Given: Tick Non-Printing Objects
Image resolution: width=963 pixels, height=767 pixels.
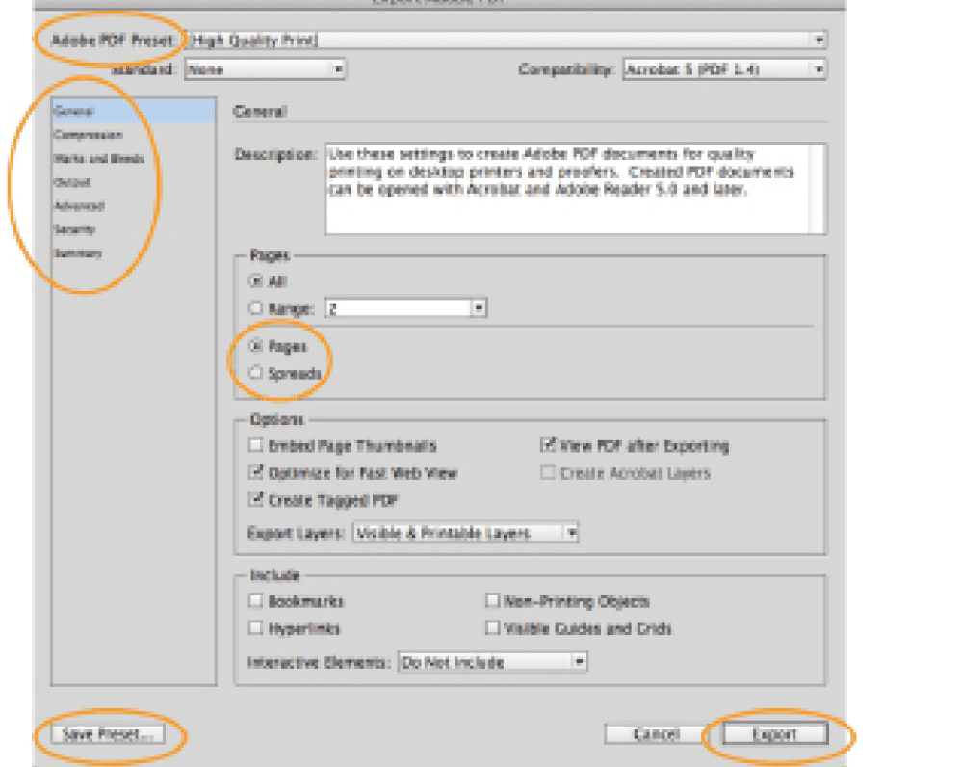Looking at the screenshot, I should point(492,600).
